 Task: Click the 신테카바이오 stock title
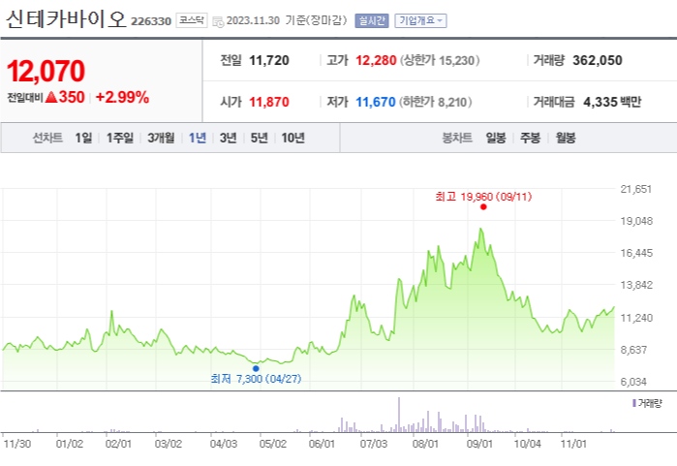[66, 19]
